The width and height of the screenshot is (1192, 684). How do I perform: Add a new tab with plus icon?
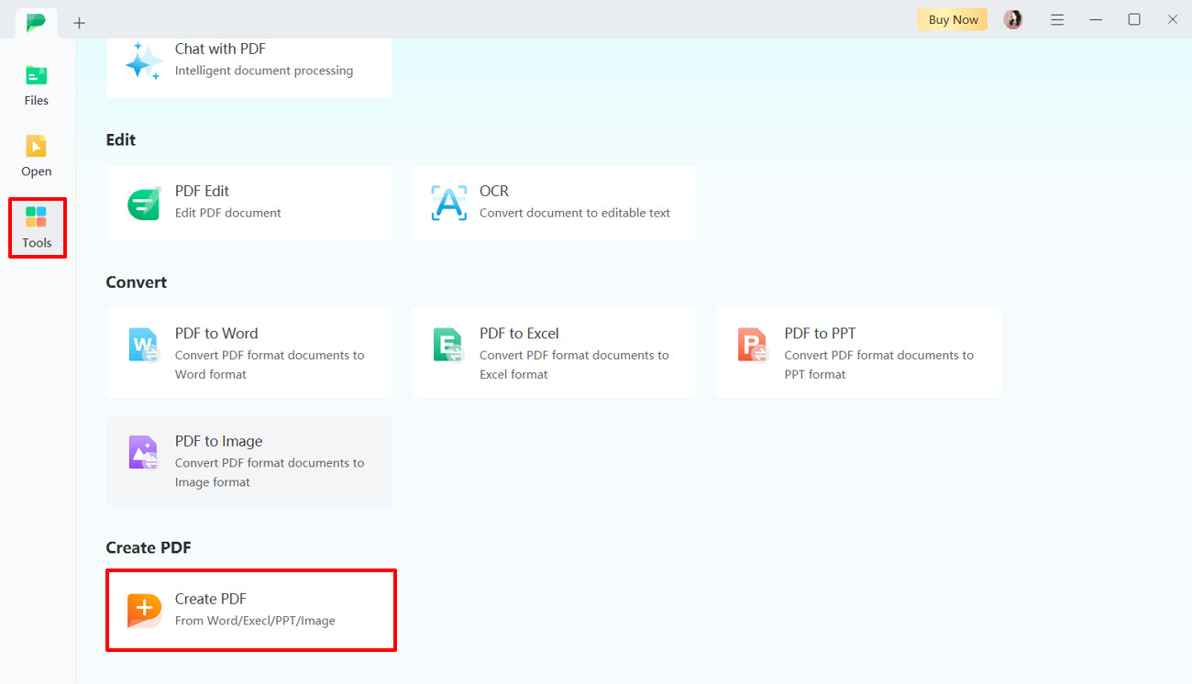79,22
